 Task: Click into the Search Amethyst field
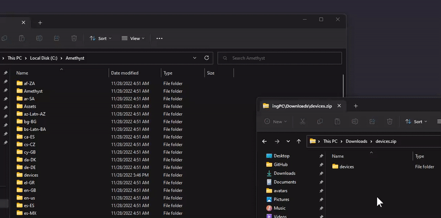pos(280,58)
